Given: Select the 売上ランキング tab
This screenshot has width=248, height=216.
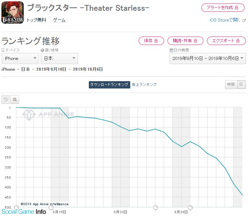Looking at the screenshot, I should [x=144, y=85].
